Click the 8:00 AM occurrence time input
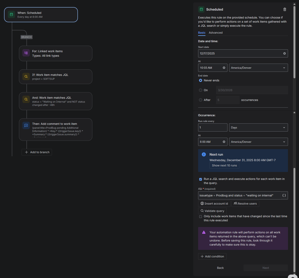 tap(213, 142)
